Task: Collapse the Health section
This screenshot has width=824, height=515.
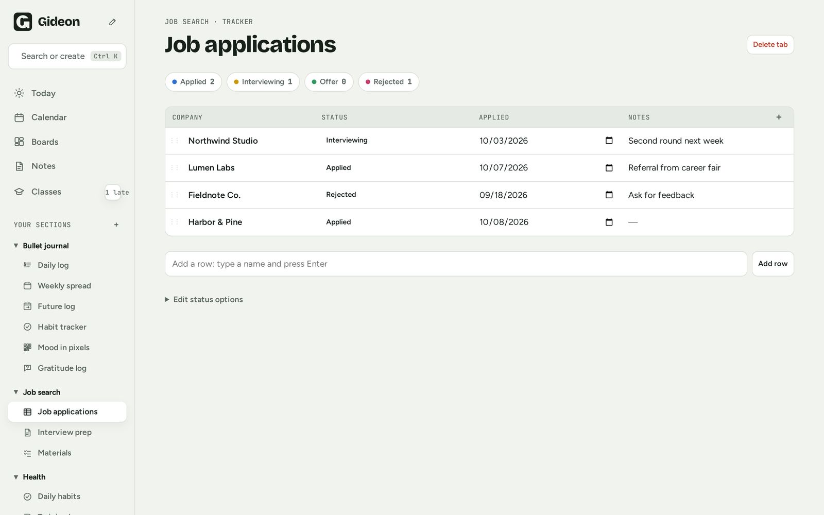Action: coord(16,477)
